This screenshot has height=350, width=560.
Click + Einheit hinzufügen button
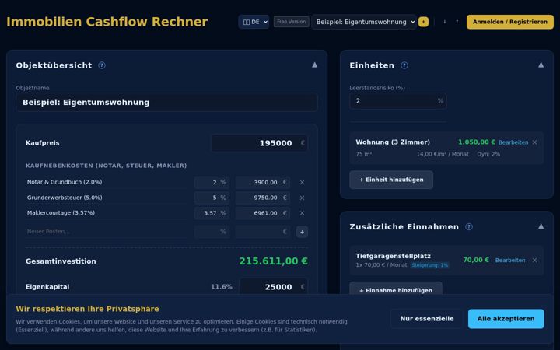[x=391, y=180]
